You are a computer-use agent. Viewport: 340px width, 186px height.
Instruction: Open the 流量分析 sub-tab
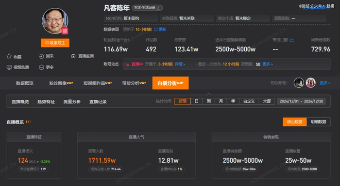(72, 102)
